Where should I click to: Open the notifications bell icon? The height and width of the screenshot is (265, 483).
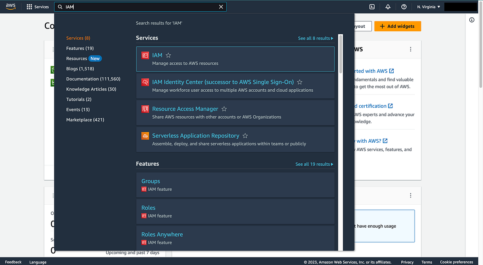click(388, 6)
